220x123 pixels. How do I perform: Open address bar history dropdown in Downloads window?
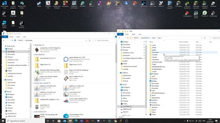[x=86, y=40]
